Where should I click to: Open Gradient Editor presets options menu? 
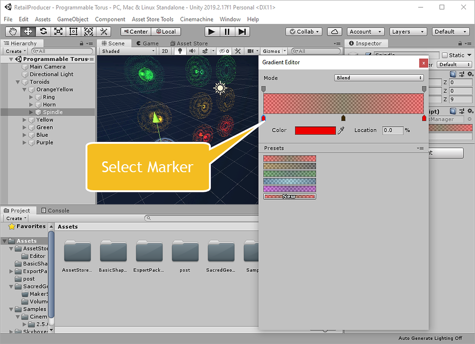420,148
